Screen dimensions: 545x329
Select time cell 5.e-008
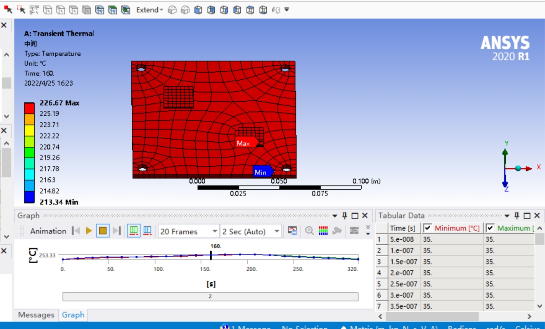[x=405, y=239]
